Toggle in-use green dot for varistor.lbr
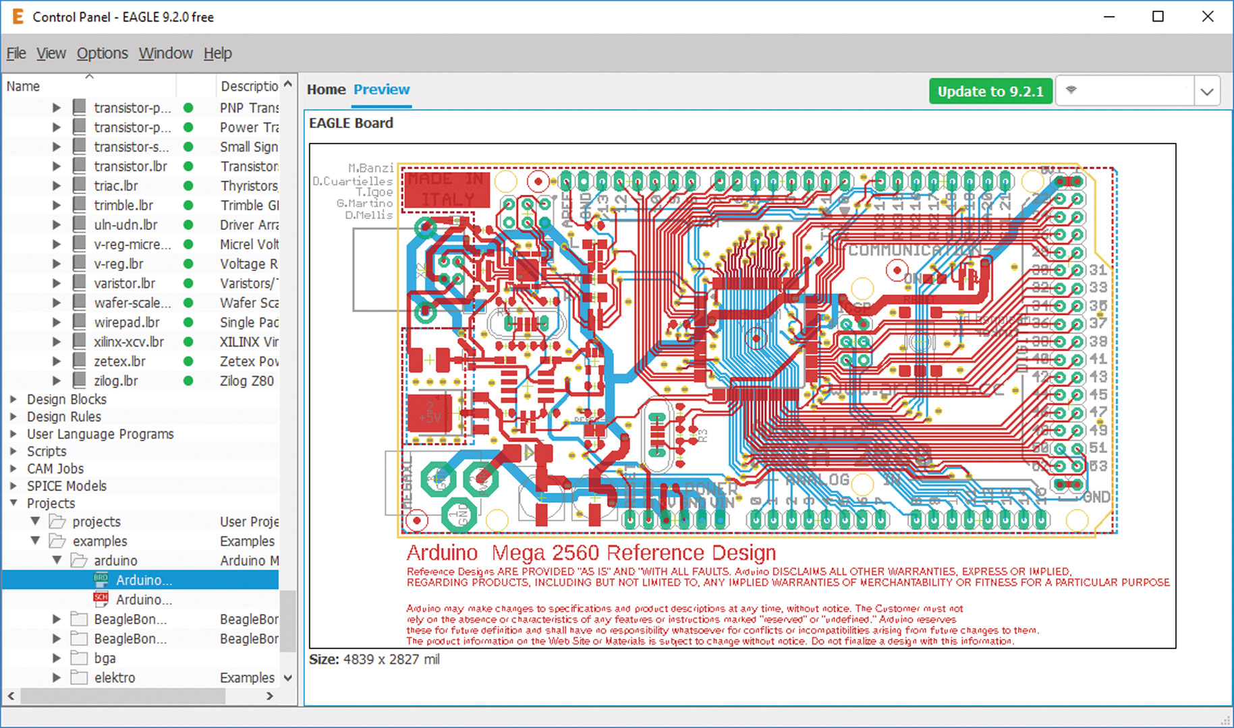The width and height of the screenshot is (1234, 728). 188,284
